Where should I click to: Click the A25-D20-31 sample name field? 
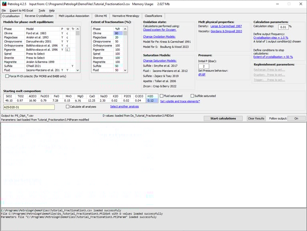[29, 107]
